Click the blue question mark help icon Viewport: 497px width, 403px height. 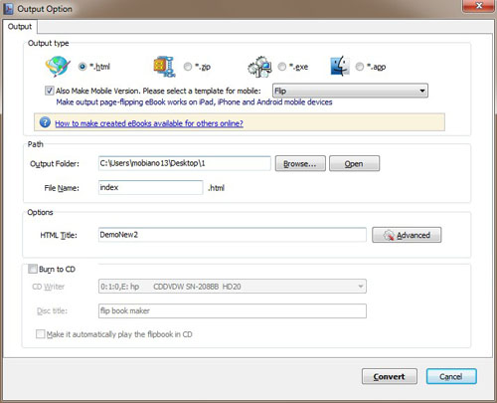45,122
